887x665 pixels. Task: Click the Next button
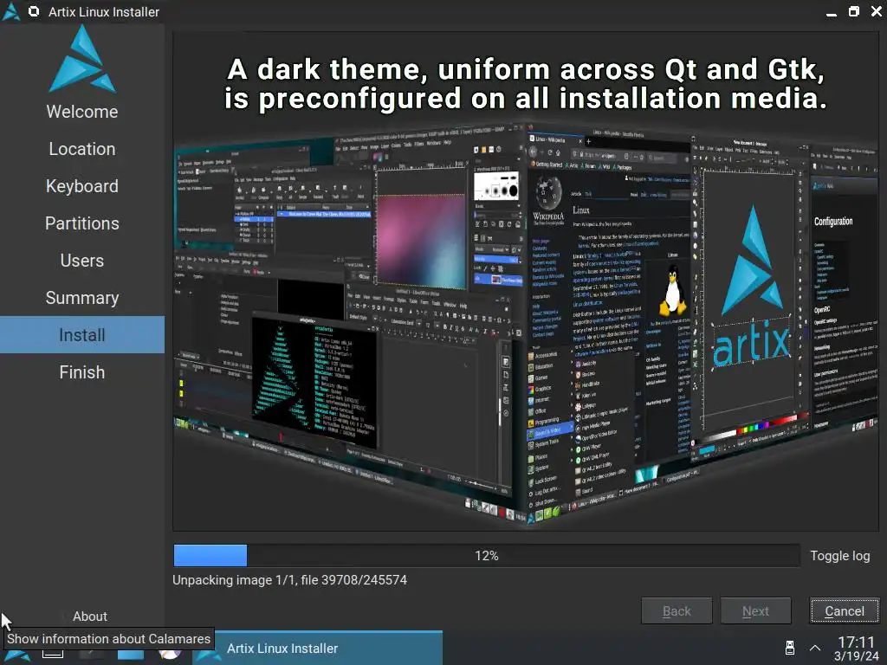(x=755, y=610)
